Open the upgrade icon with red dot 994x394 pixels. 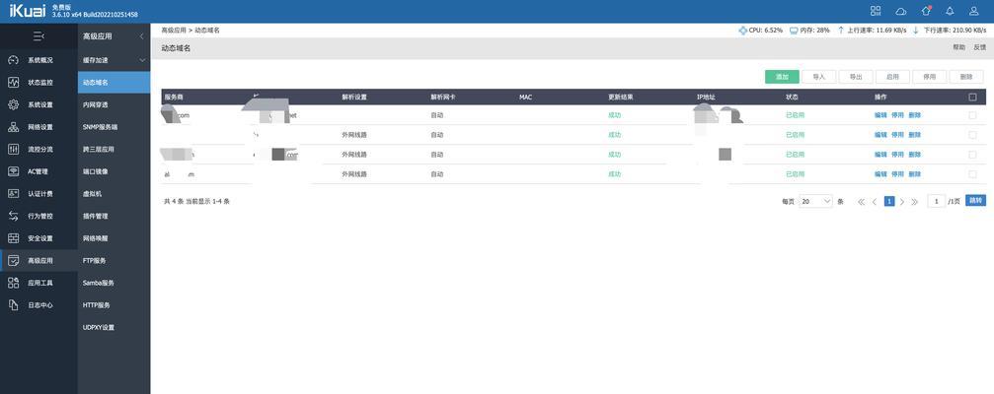[926, 11]
